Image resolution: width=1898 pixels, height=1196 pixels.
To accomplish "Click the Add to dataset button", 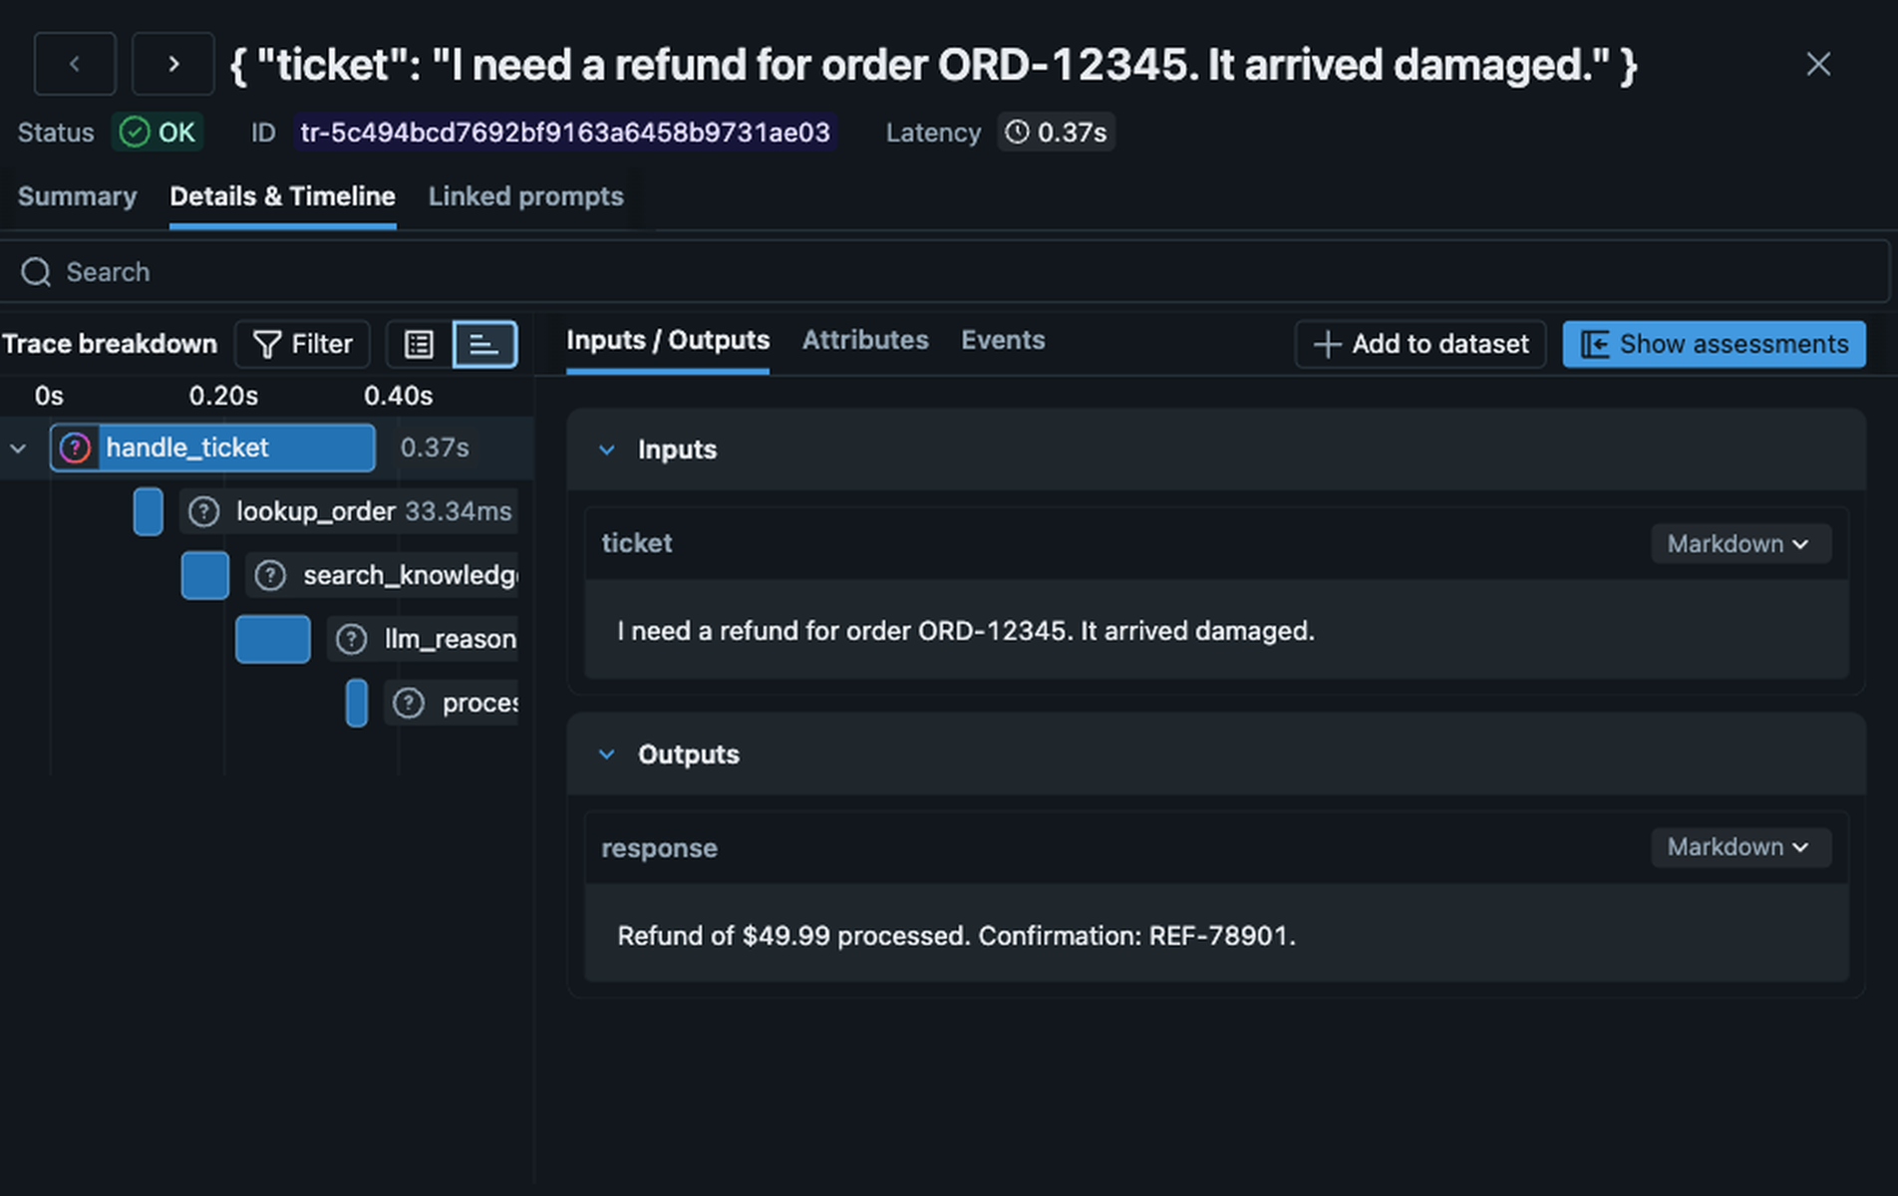I will (x=1420, y=345).
